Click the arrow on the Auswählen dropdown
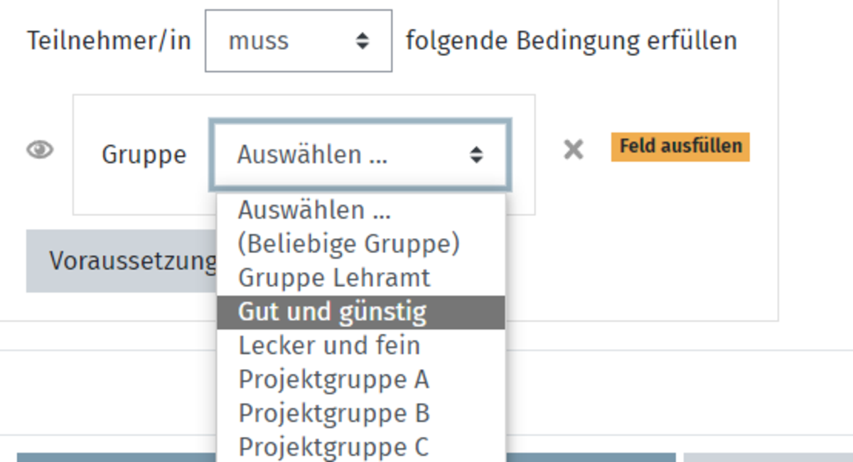 (x=476, y=155)
